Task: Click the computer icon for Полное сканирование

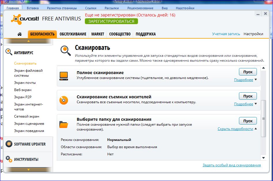Action: (64, 76)
